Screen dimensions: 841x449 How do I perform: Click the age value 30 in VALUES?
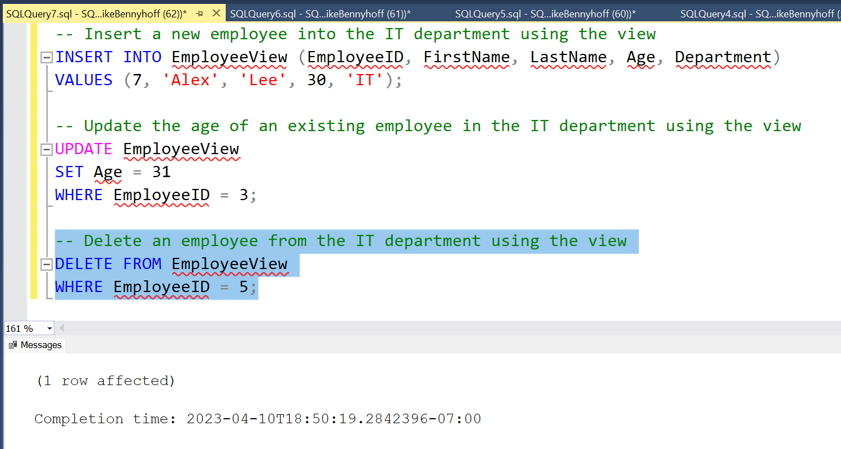pos(317,80)
